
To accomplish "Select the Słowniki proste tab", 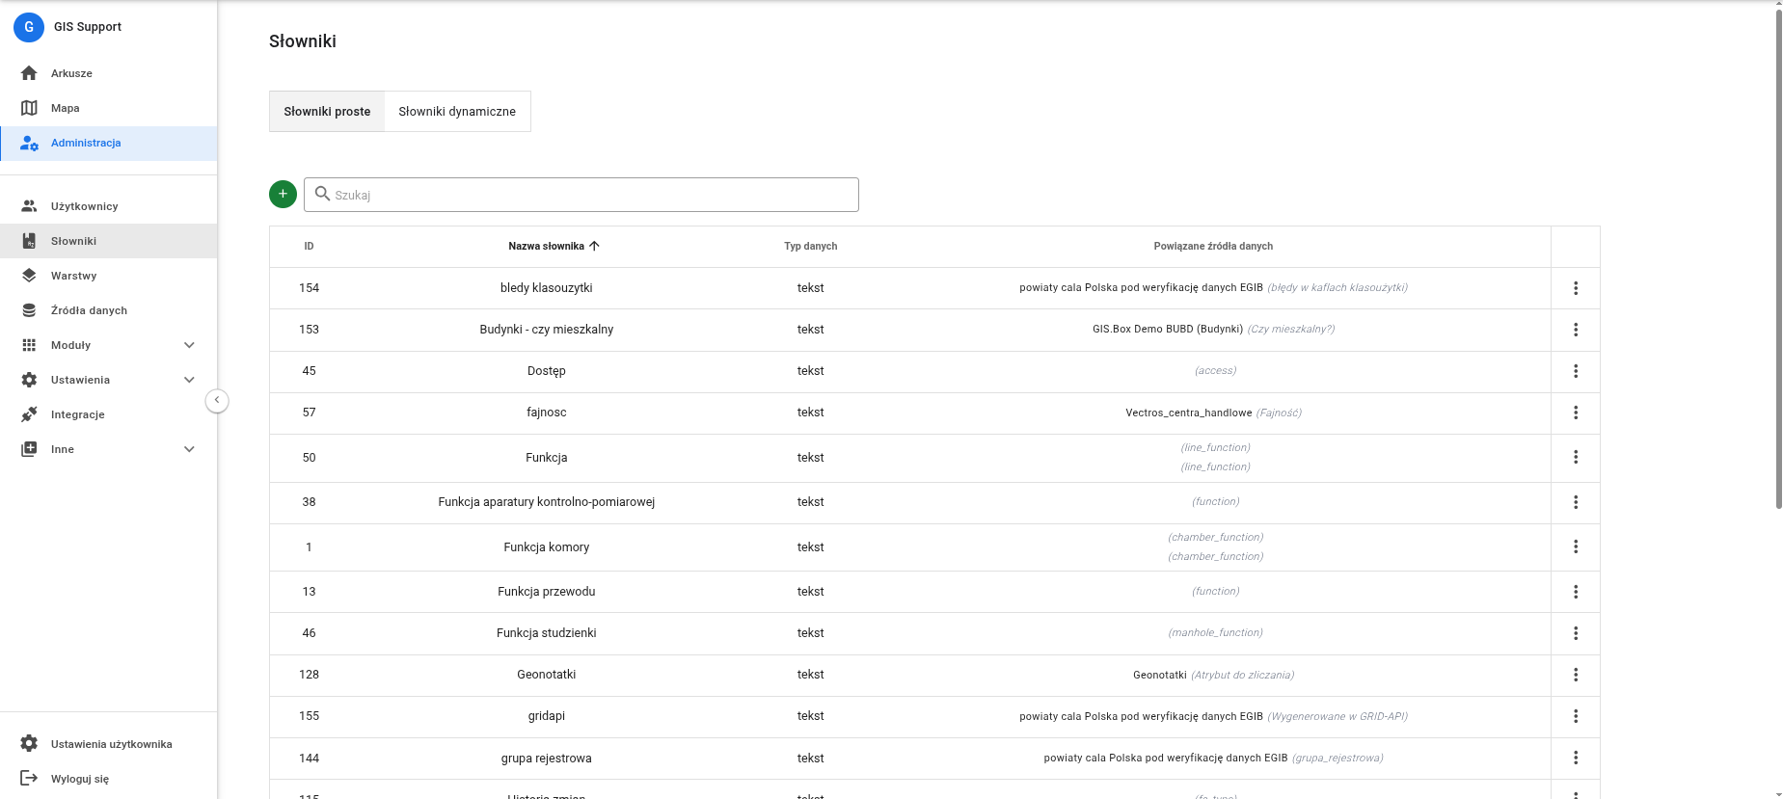I will (327, 112).
